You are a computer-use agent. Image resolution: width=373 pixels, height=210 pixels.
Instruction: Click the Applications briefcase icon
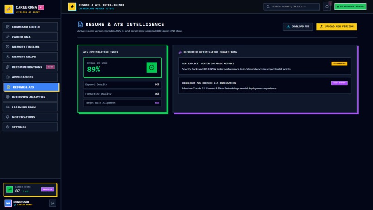pos(8,77)
